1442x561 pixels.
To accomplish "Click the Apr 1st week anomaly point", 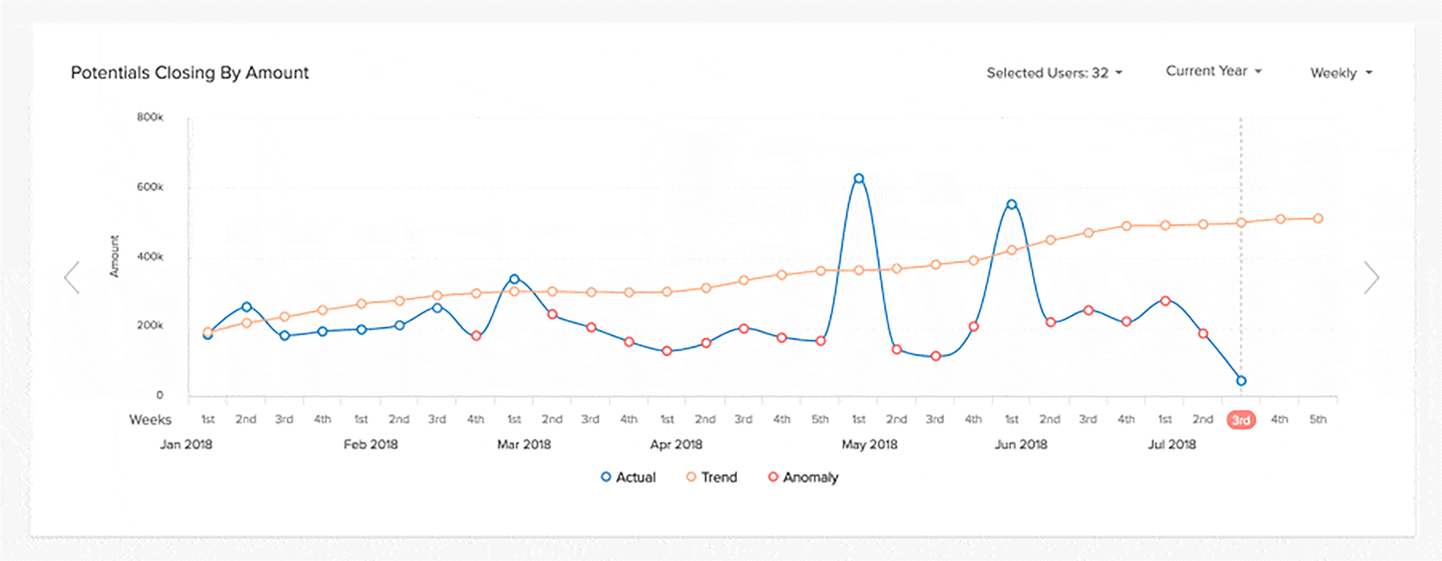I will coord(667,351).
